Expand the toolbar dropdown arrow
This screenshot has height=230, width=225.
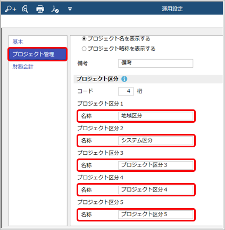pos(70,9)
